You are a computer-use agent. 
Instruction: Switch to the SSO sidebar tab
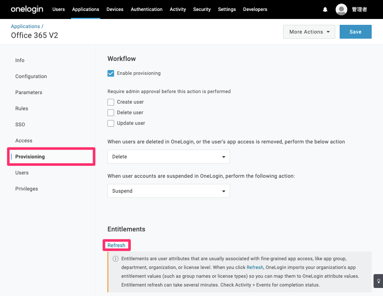20,124
